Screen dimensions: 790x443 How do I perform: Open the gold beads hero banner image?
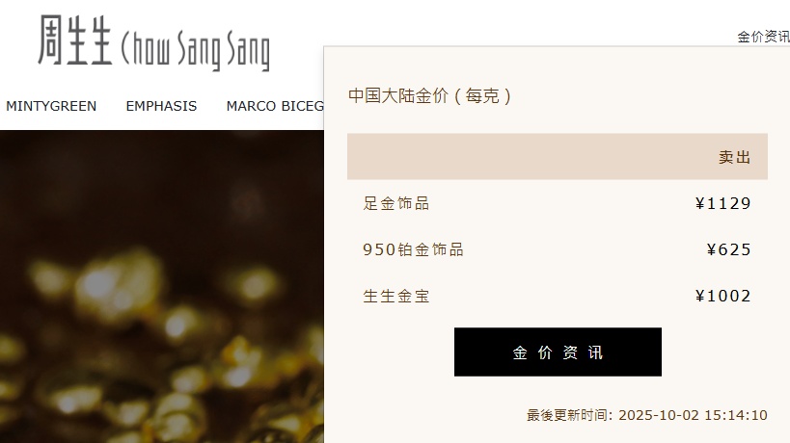click(x=162, y=287)
